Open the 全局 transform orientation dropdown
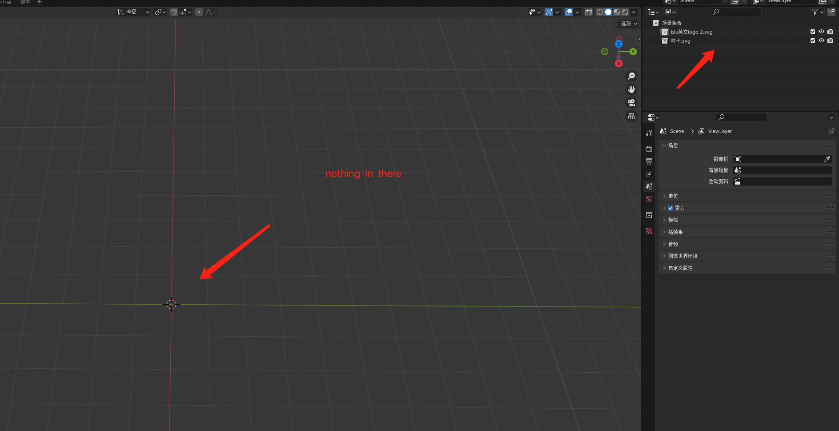 point(133,12)
